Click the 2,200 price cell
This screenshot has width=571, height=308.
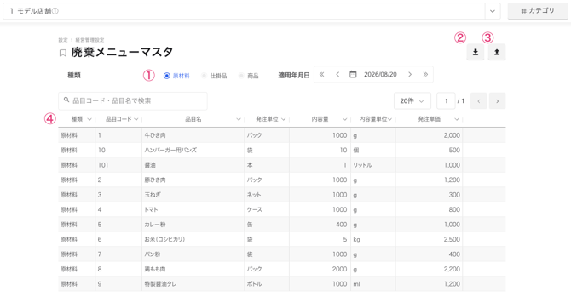429,269
